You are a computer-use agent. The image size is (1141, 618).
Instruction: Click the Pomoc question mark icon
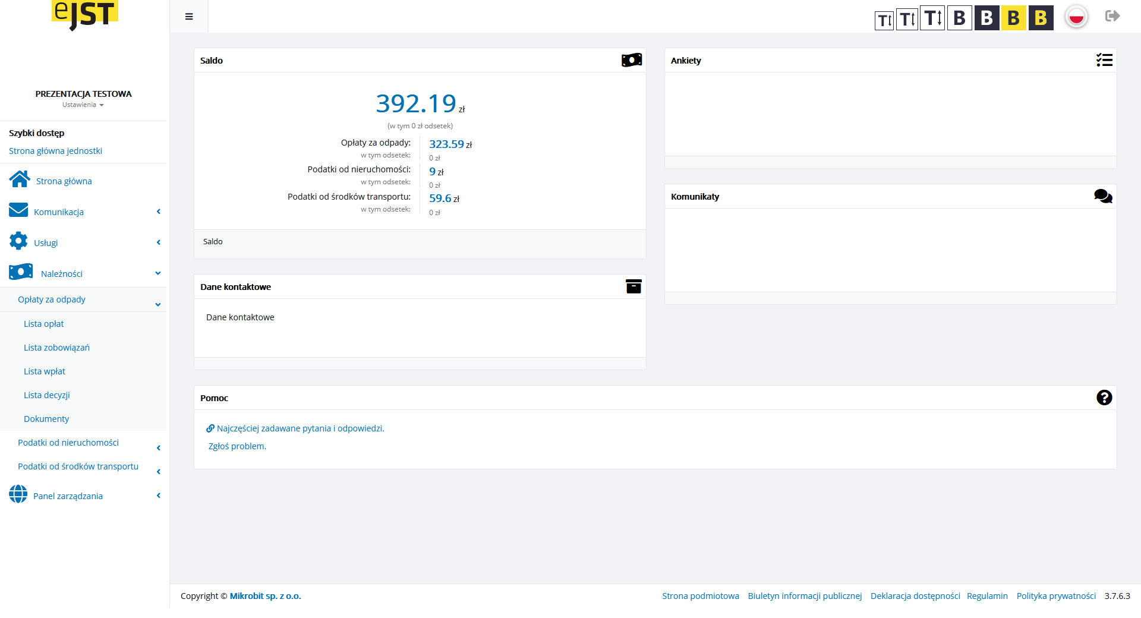click(x=1104, y=398)
